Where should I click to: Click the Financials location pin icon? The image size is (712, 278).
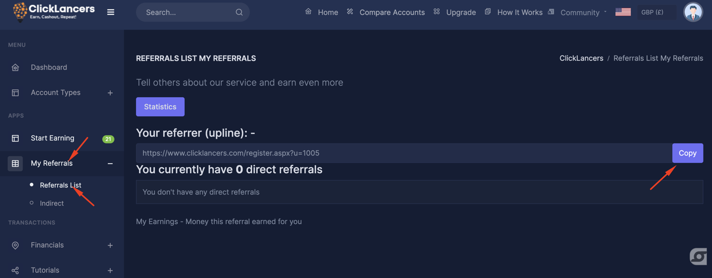click(x=15, y=245)
